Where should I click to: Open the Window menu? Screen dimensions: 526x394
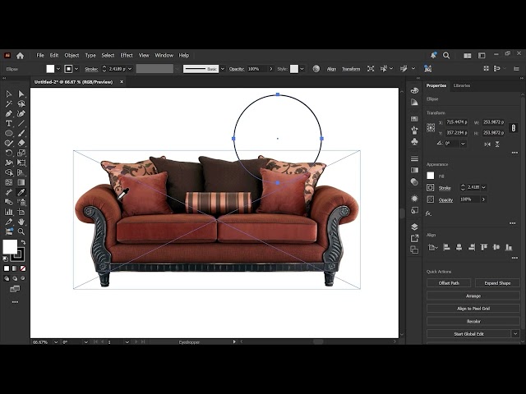coord(164,55)
